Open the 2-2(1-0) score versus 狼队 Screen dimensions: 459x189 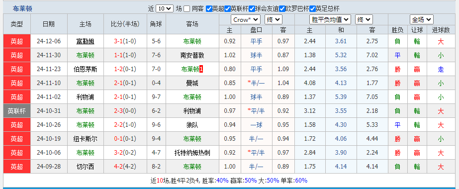pyautogui.click(x=125, y=125)
